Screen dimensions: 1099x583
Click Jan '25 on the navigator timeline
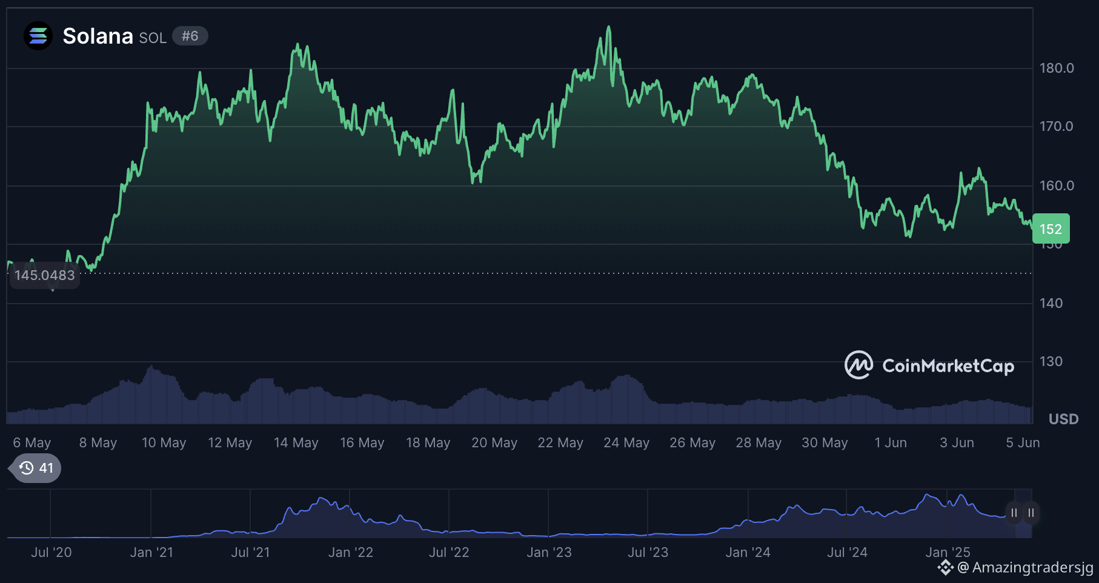pyautogui.click(x=948, y=552)
